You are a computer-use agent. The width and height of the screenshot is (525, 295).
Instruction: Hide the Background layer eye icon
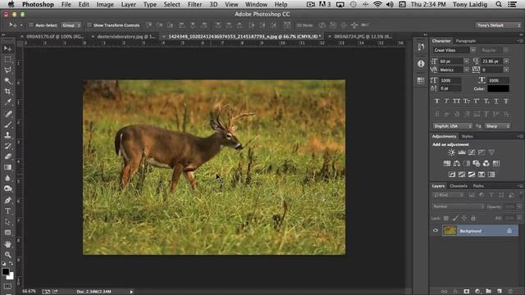(436, 231)
